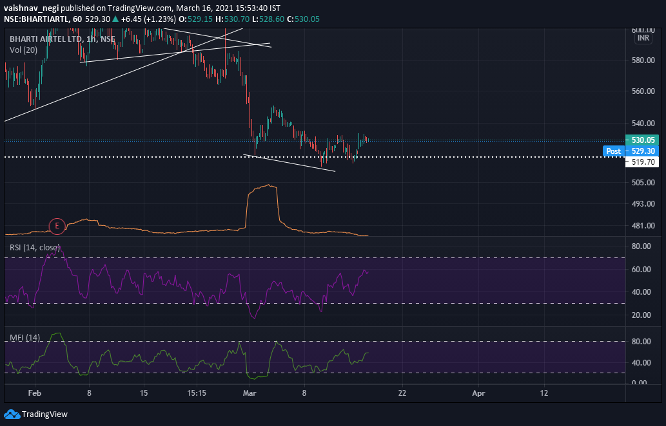Click the green up-triangle beside the price change
The image size is (666, 426).
pos(115,19)
